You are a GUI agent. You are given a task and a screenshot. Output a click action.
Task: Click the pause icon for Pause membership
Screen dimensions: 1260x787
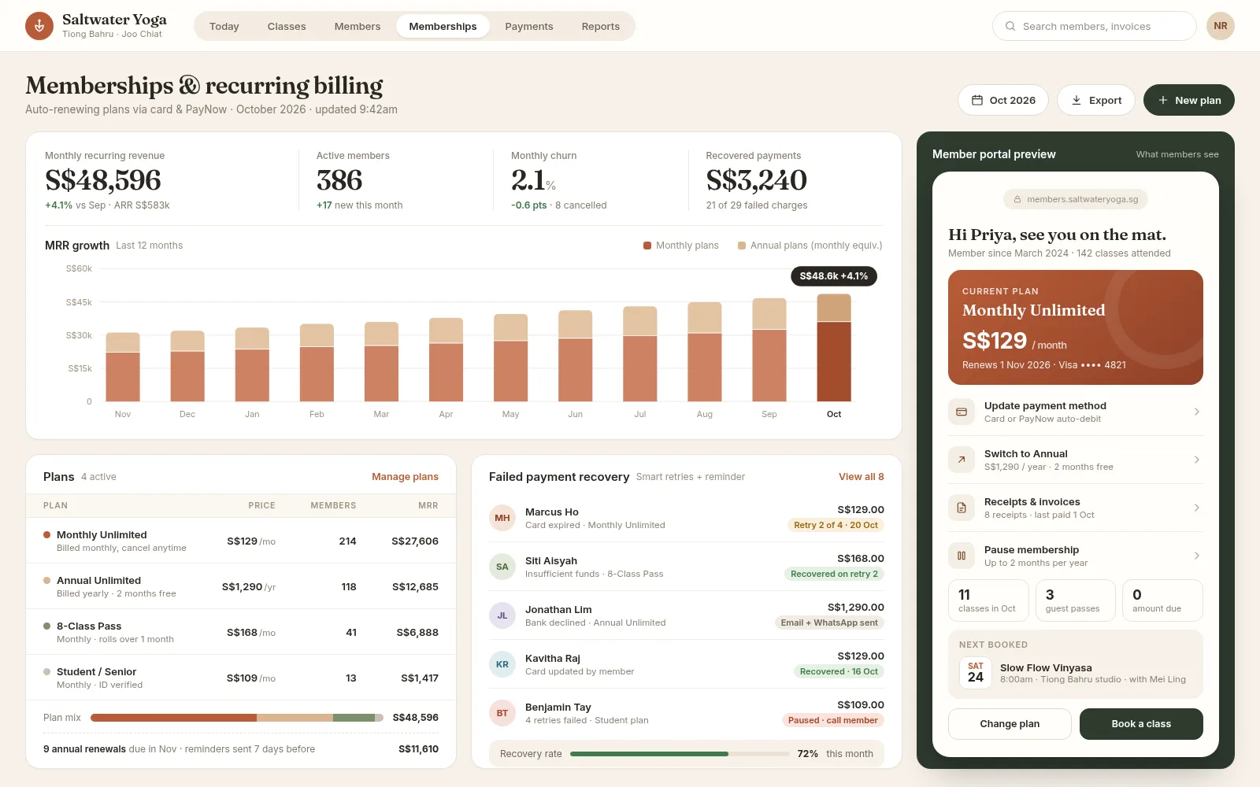coord(962,556)
